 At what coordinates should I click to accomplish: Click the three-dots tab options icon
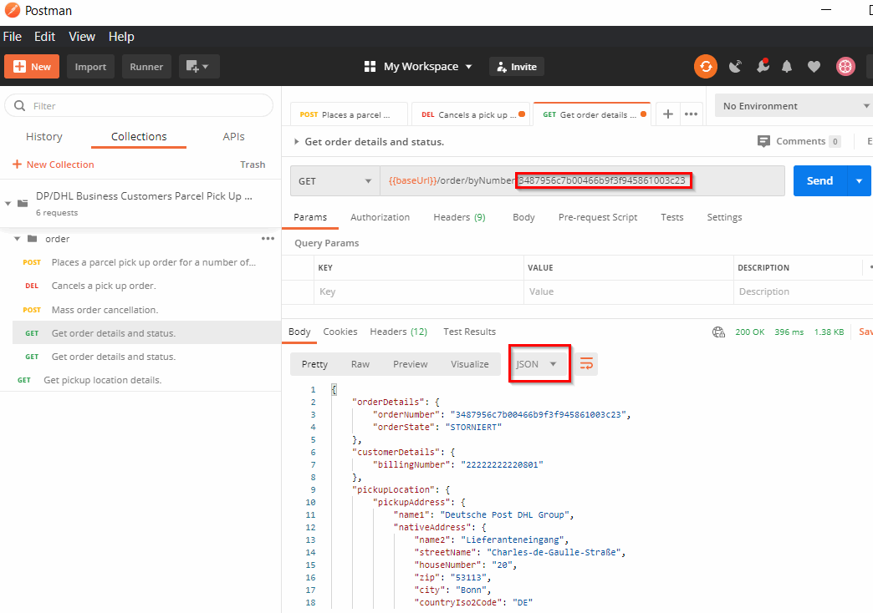(x=691, y=114)
